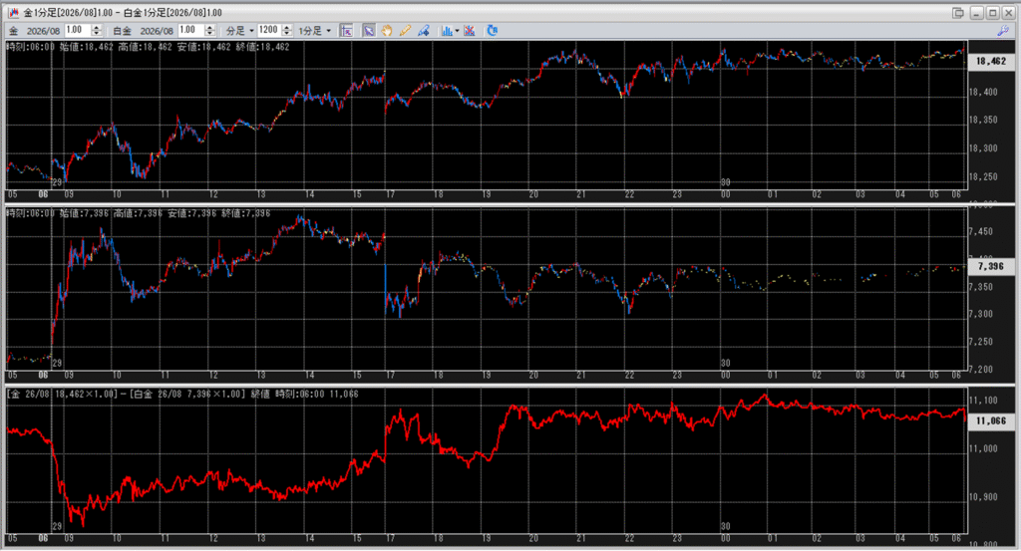The image size is (1021, 551).
Task: Open the arrow beside the chart indicator icon
Action: (457, 31)
